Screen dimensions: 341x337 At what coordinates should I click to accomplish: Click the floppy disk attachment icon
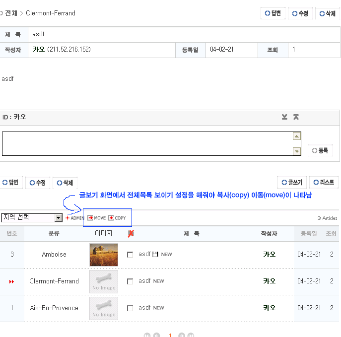click(155, 254)
